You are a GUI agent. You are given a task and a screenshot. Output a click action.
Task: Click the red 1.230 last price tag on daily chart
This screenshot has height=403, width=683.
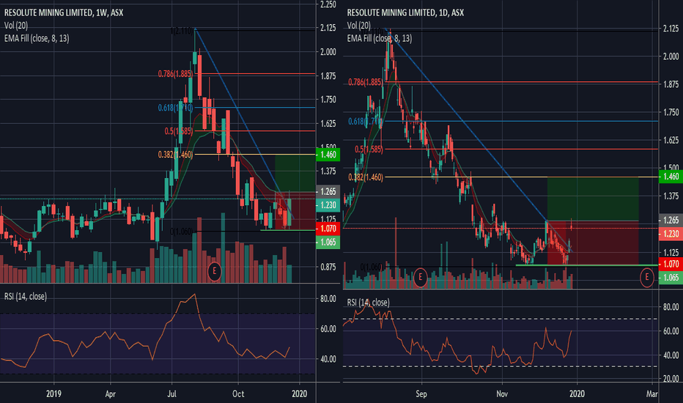tap(671, 234)
